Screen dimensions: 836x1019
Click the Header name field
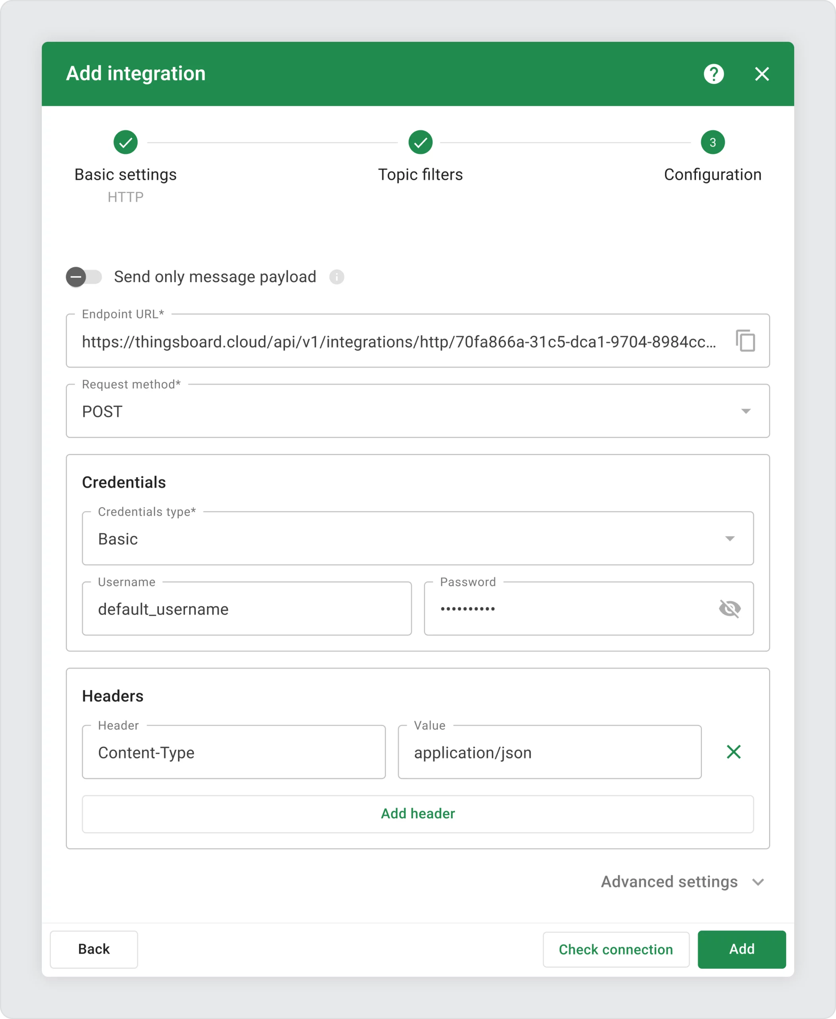233,752
